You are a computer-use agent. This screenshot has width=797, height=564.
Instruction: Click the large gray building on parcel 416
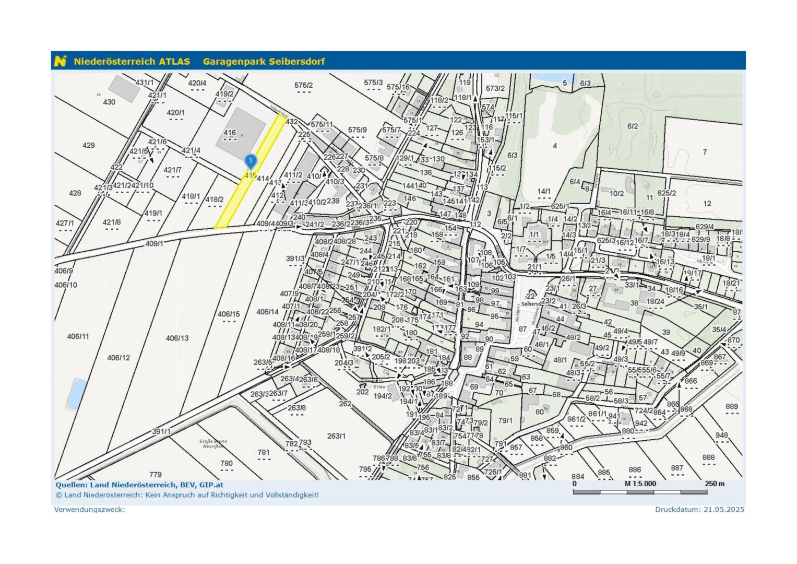pyautogui.click(x=241, y=134)
